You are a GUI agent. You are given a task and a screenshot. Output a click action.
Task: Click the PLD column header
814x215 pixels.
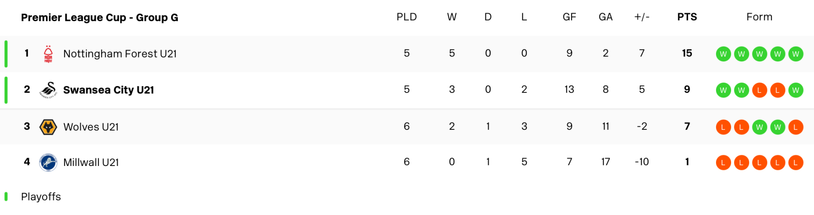pos(407,17)
